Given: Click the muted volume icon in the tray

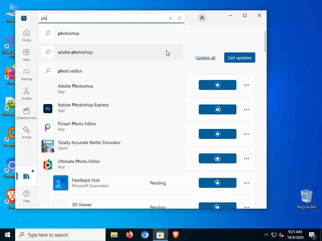Looking at the screenshot, I should [281, 235].
